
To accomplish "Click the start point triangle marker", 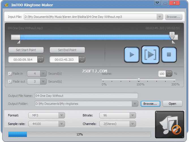I will (19, 42).
